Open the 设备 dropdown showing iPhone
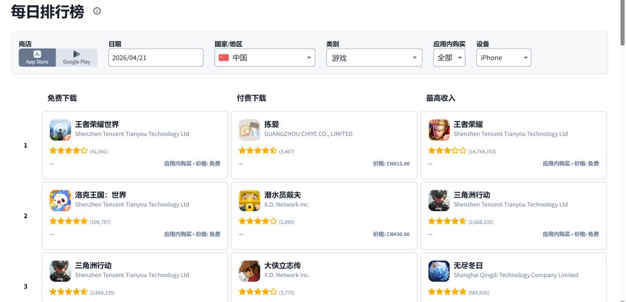Image resolution: width=626 pixels, height=302 pixels. [x=504, y=57]
